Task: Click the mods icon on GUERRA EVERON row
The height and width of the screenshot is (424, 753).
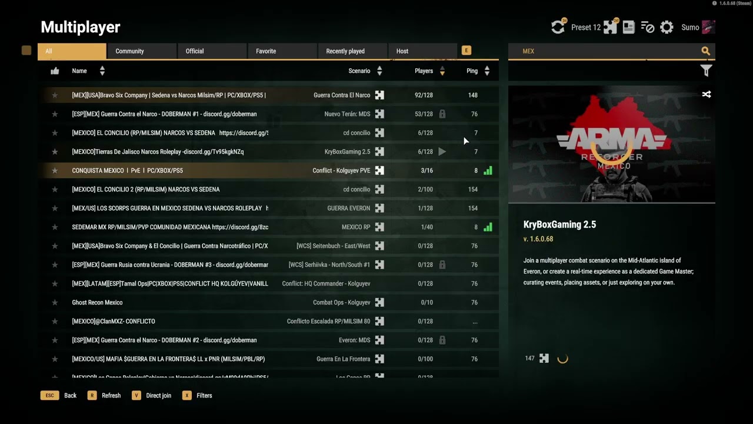Action: click(x=379, y=208)
